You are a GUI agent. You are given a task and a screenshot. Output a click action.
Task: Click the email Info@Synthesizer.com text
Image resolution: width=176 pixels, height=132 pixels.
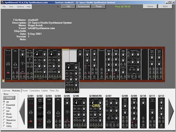tap(41, 28)
